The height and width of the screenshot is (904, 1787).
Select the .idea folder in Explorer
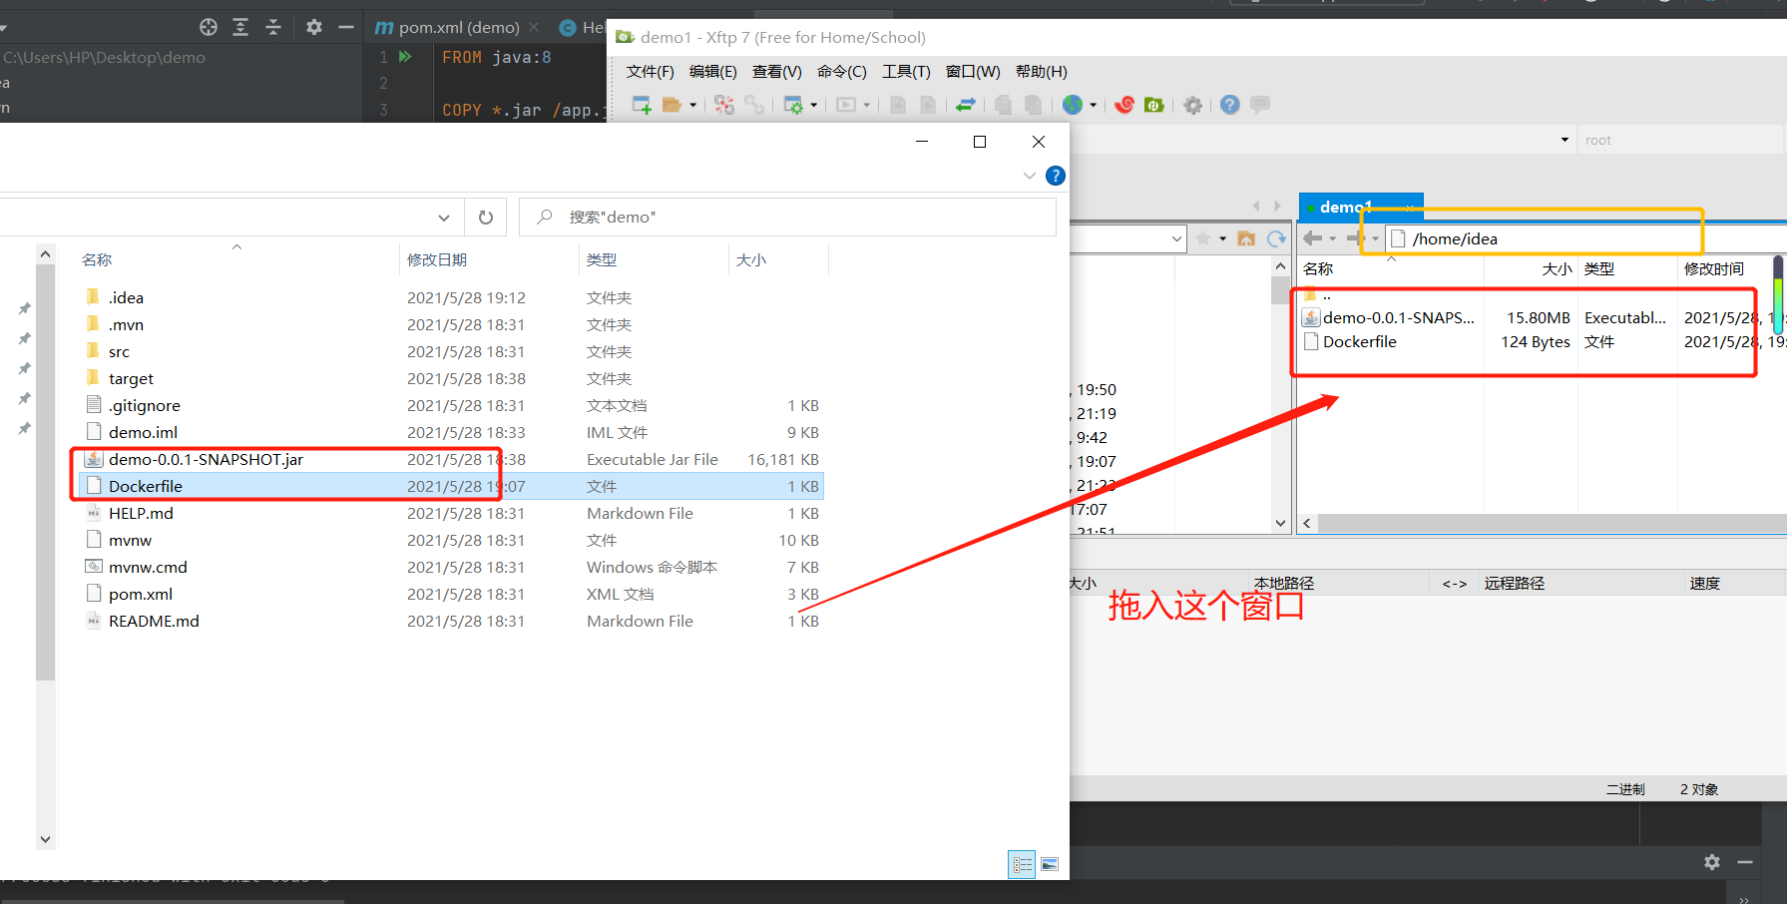126,297
